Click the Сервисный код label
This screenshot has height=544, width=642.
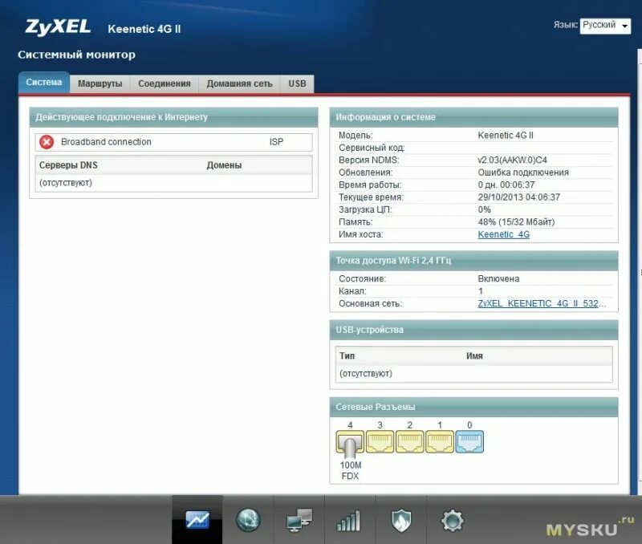pyautogui.click(x=372, y=148)
